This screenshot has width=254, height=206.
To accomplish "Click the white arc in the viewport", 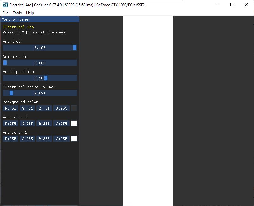I will click(x=148, y=111).
